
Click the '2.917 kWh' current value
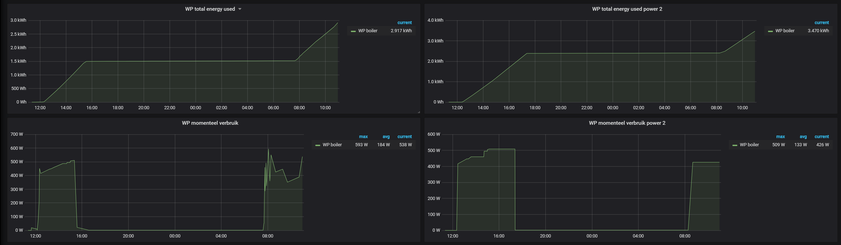[401, 31]
